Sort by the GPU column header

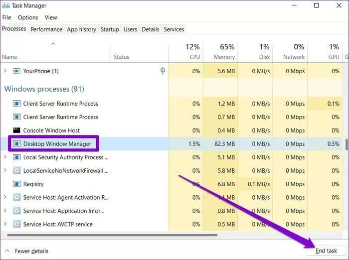coord(325,52)
